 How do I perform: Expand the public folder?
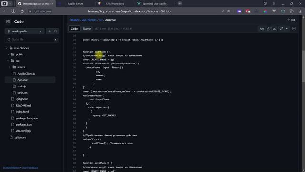8,54
